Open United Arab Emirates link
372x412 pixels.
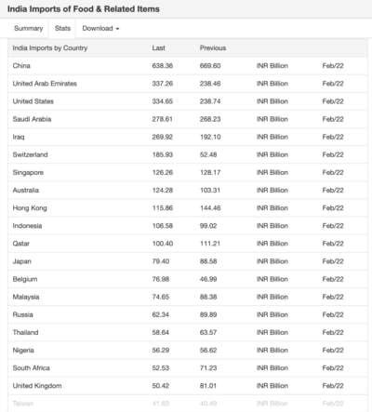(x=45, y=84)
